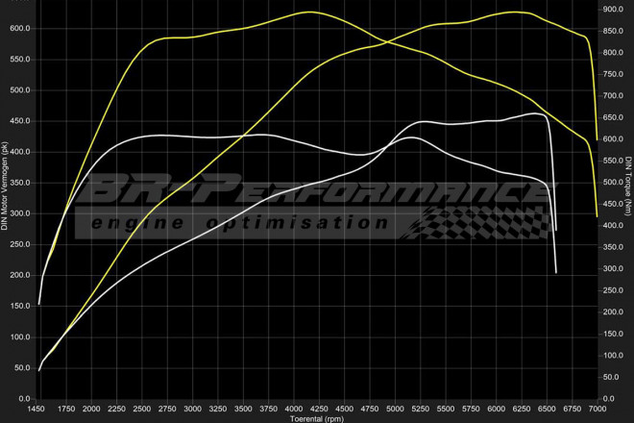This screenshot has height=423, width=634.
Task: Click the 450.0 label on the torque axis
Action: (613, 204)
